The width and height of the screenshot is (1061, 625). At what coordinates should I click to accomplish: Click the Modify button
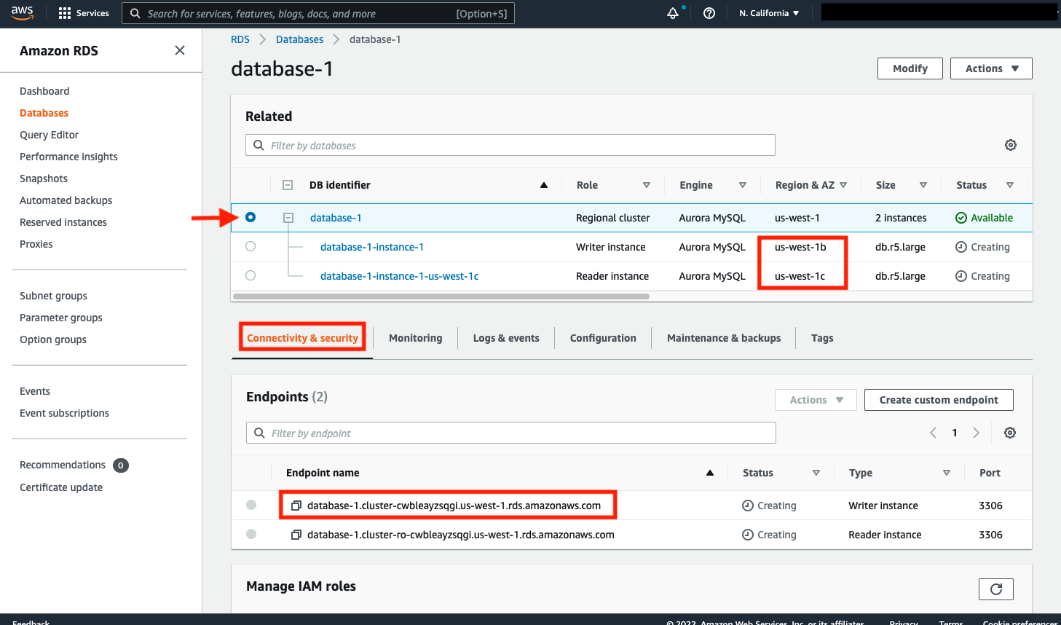[x=910, y=68]
